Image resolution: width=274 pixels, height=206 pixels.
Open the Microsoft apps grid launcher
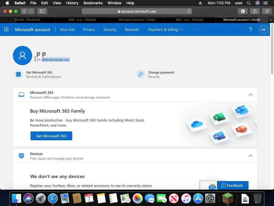[x=6, y=30]
